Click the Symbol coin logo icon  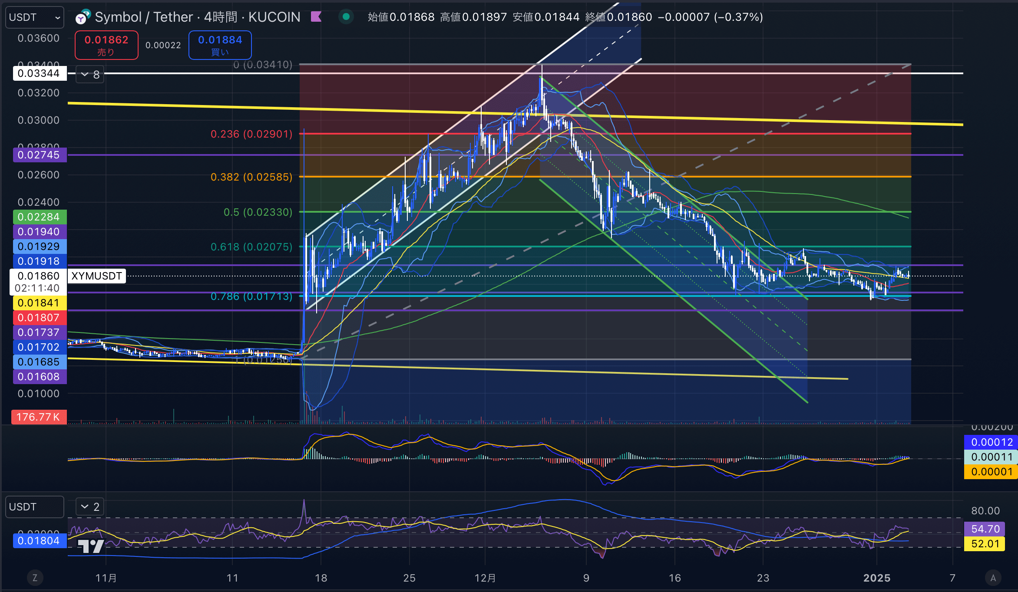[x=82, y=17]
